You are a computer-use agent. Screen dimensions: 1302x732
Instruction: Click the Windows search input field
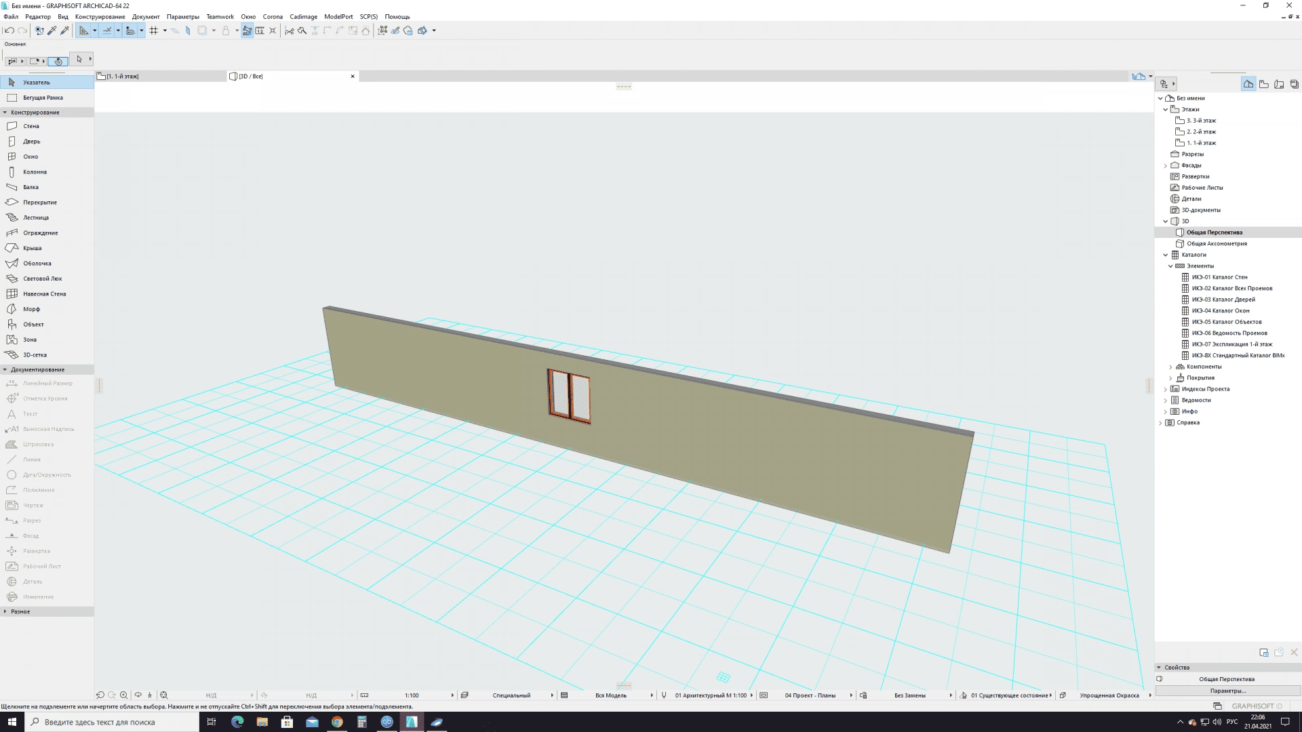(x=112, y=722)
